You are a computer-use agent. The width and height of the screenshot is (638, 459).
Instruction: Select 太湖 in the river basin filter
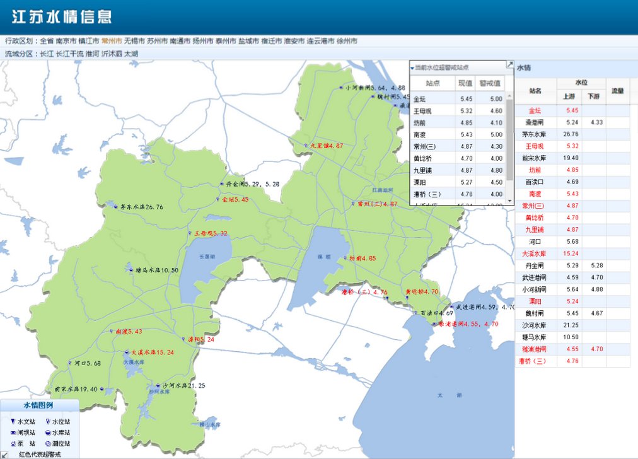pyautogui.click(x=131, y=54)
